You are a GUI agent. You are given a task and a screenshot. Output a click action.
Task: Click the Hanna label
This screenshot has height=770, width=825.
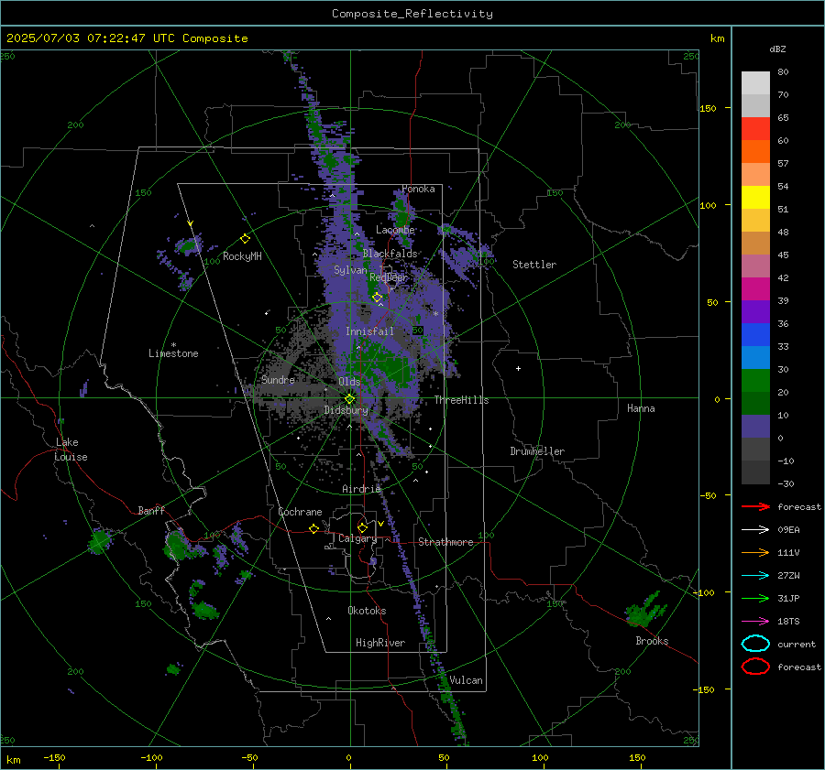(x=641, y=408)
